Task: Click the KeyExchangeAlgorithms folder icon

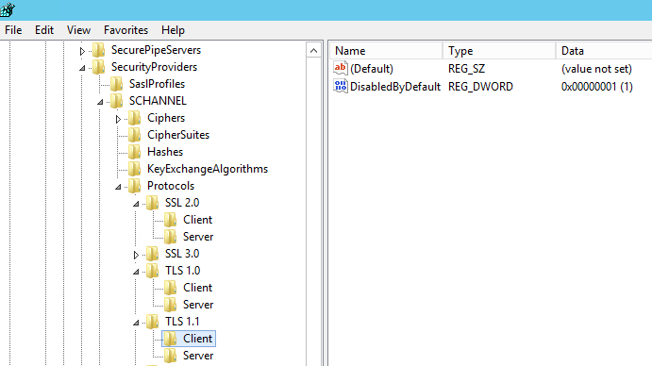Action: click(x=134, y=169)
